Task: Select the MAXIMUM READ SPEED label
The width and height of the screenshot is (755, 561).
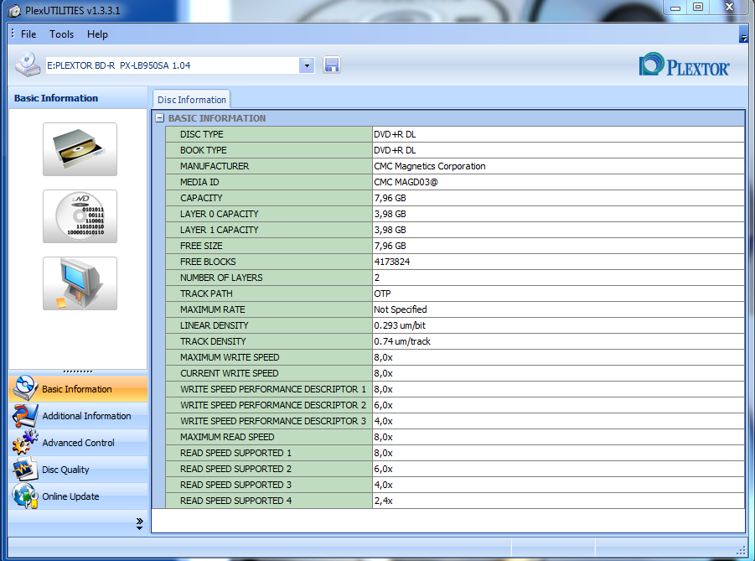Action: click(227, 437)
